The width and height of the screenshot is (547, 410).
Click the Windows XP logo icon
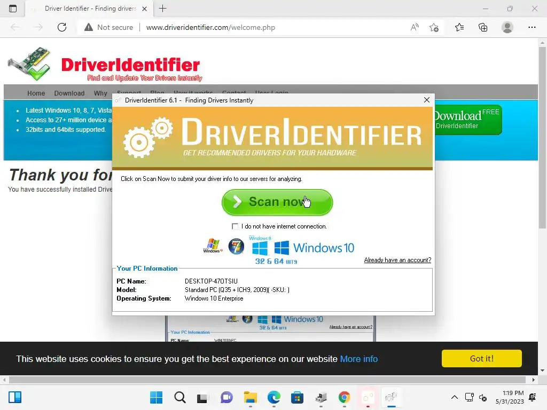(213, 246)
